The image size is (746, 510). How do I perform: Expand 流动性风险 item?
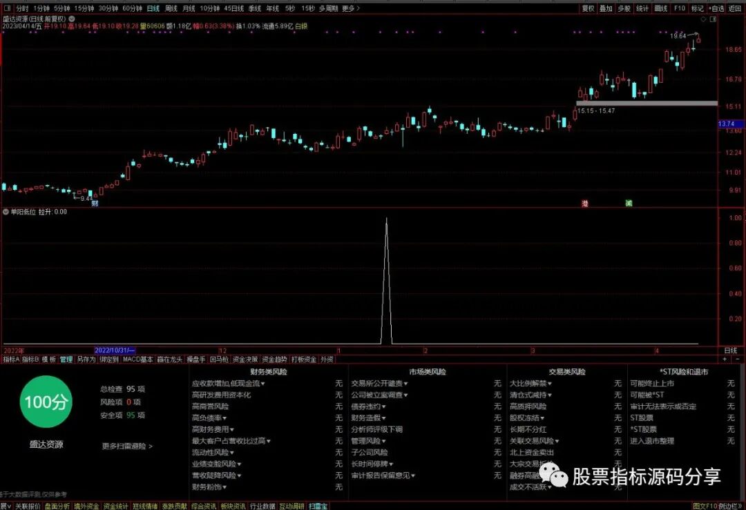click(213, 453)
